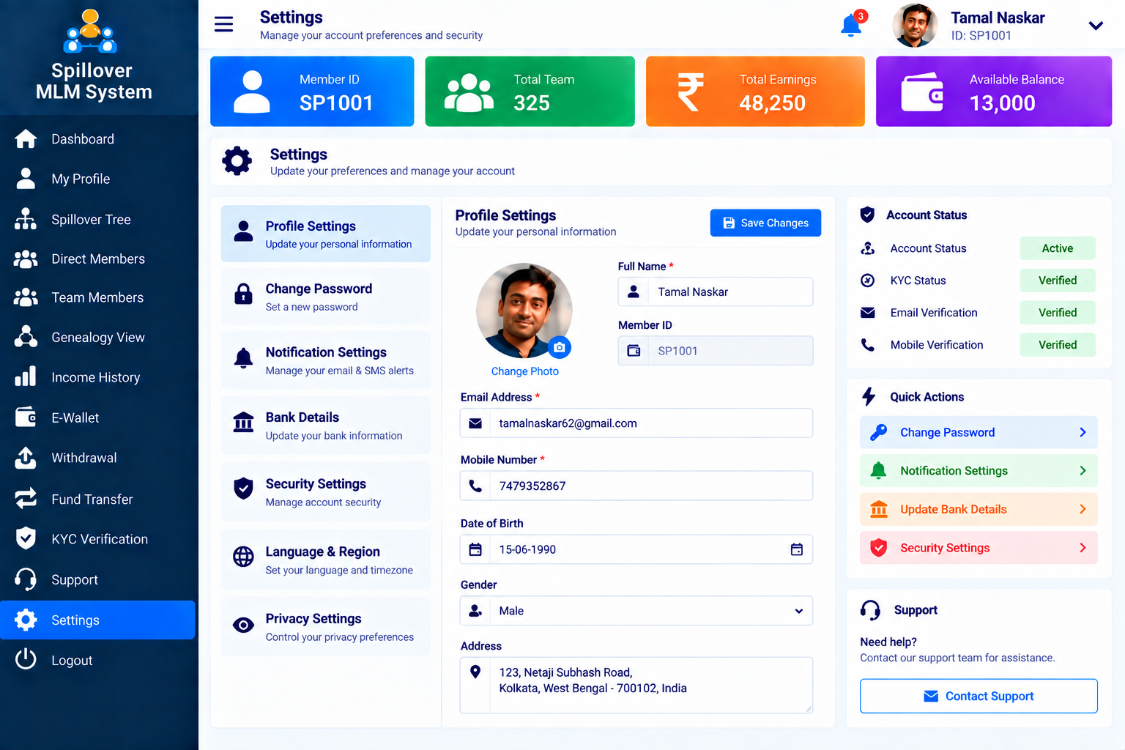Go to My Profile in sidebar

[81, 179]
